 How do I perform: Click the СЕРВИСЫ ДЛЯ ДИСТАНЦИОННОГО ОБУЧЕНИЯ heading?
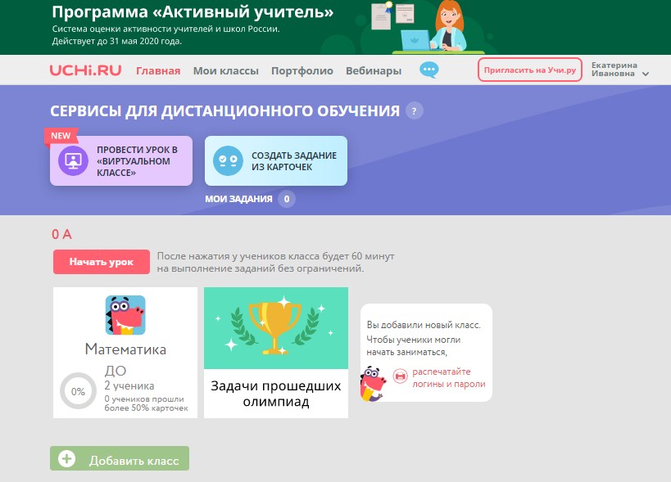pyautogui.click(x=224, y=111)
